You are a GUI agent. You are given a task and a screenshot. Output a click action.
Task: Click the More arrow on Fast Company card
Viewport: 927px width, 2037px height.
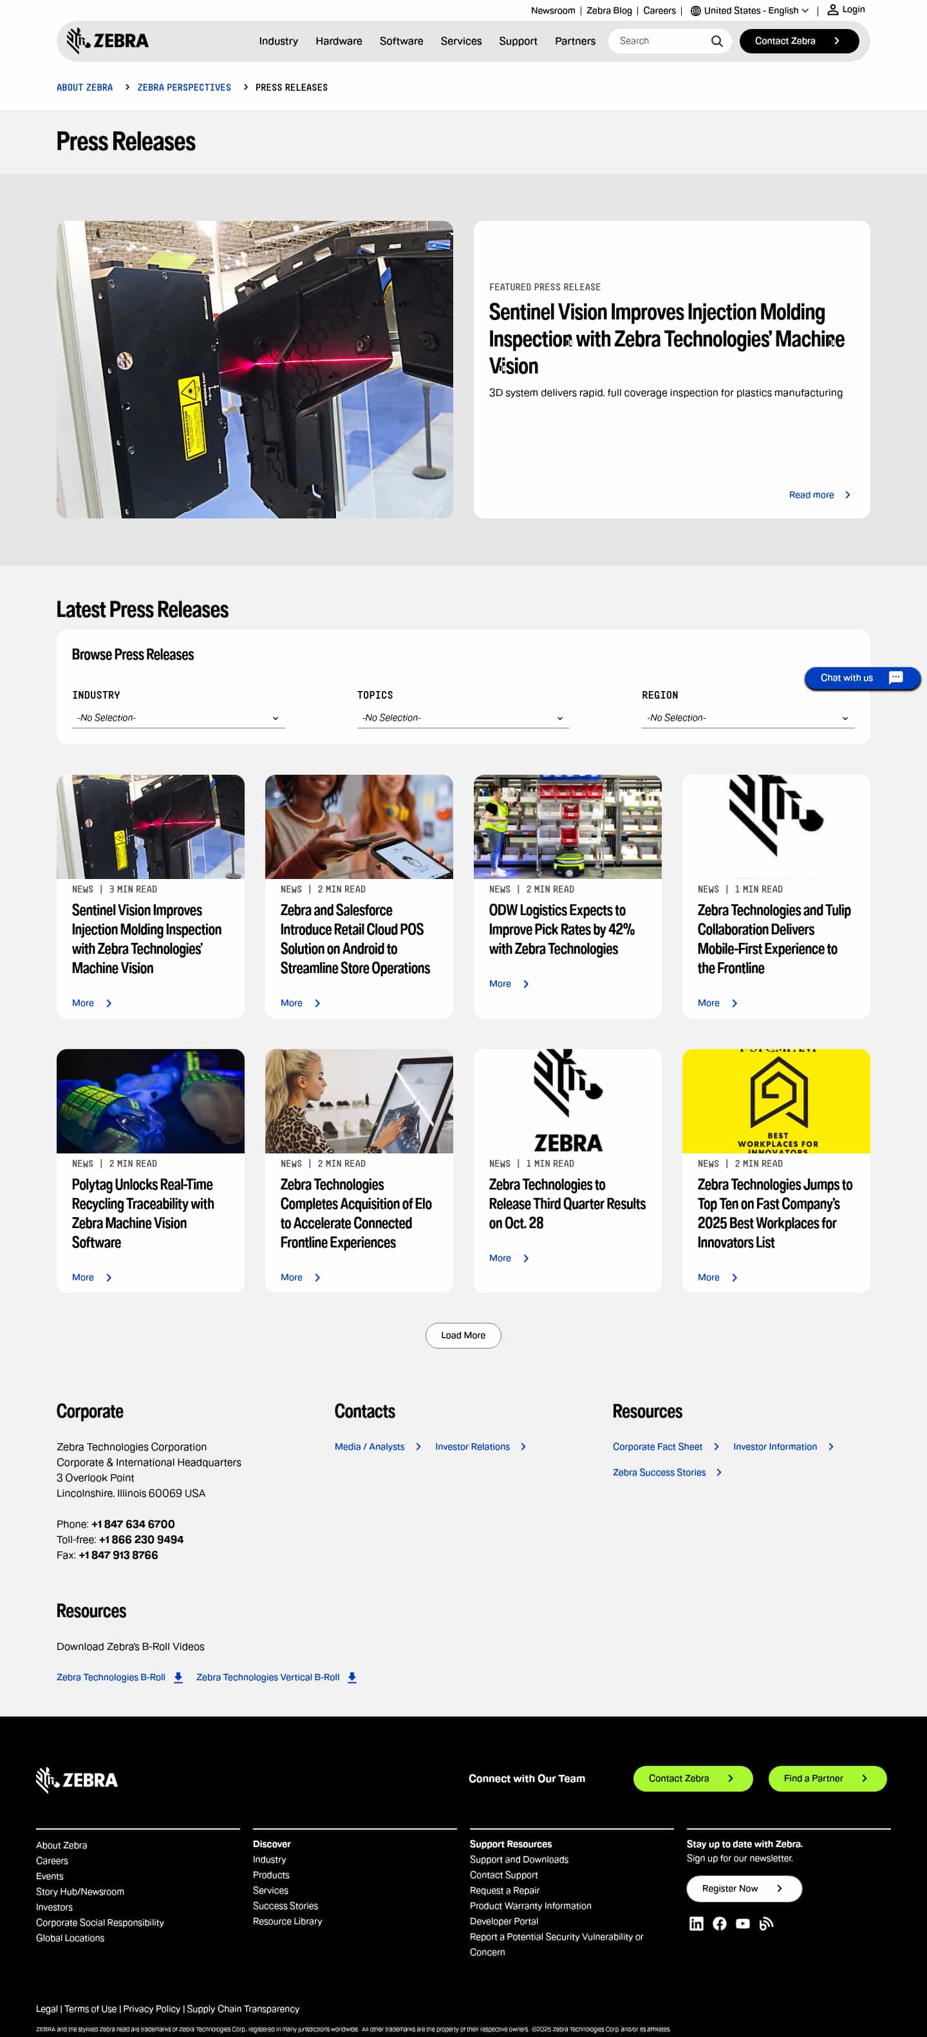click(735, 1277)
